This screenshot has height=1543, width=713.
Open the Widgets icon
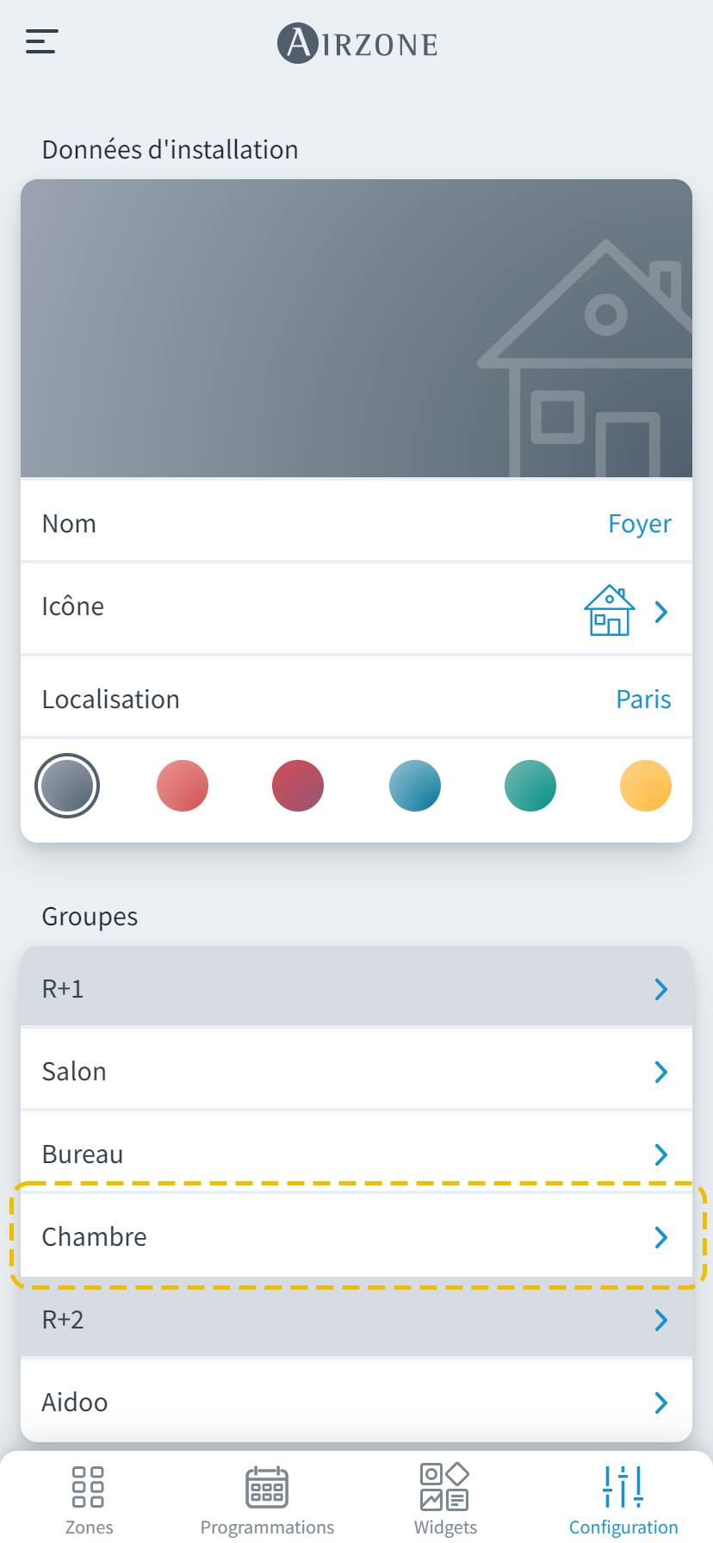click(444, 1487)
